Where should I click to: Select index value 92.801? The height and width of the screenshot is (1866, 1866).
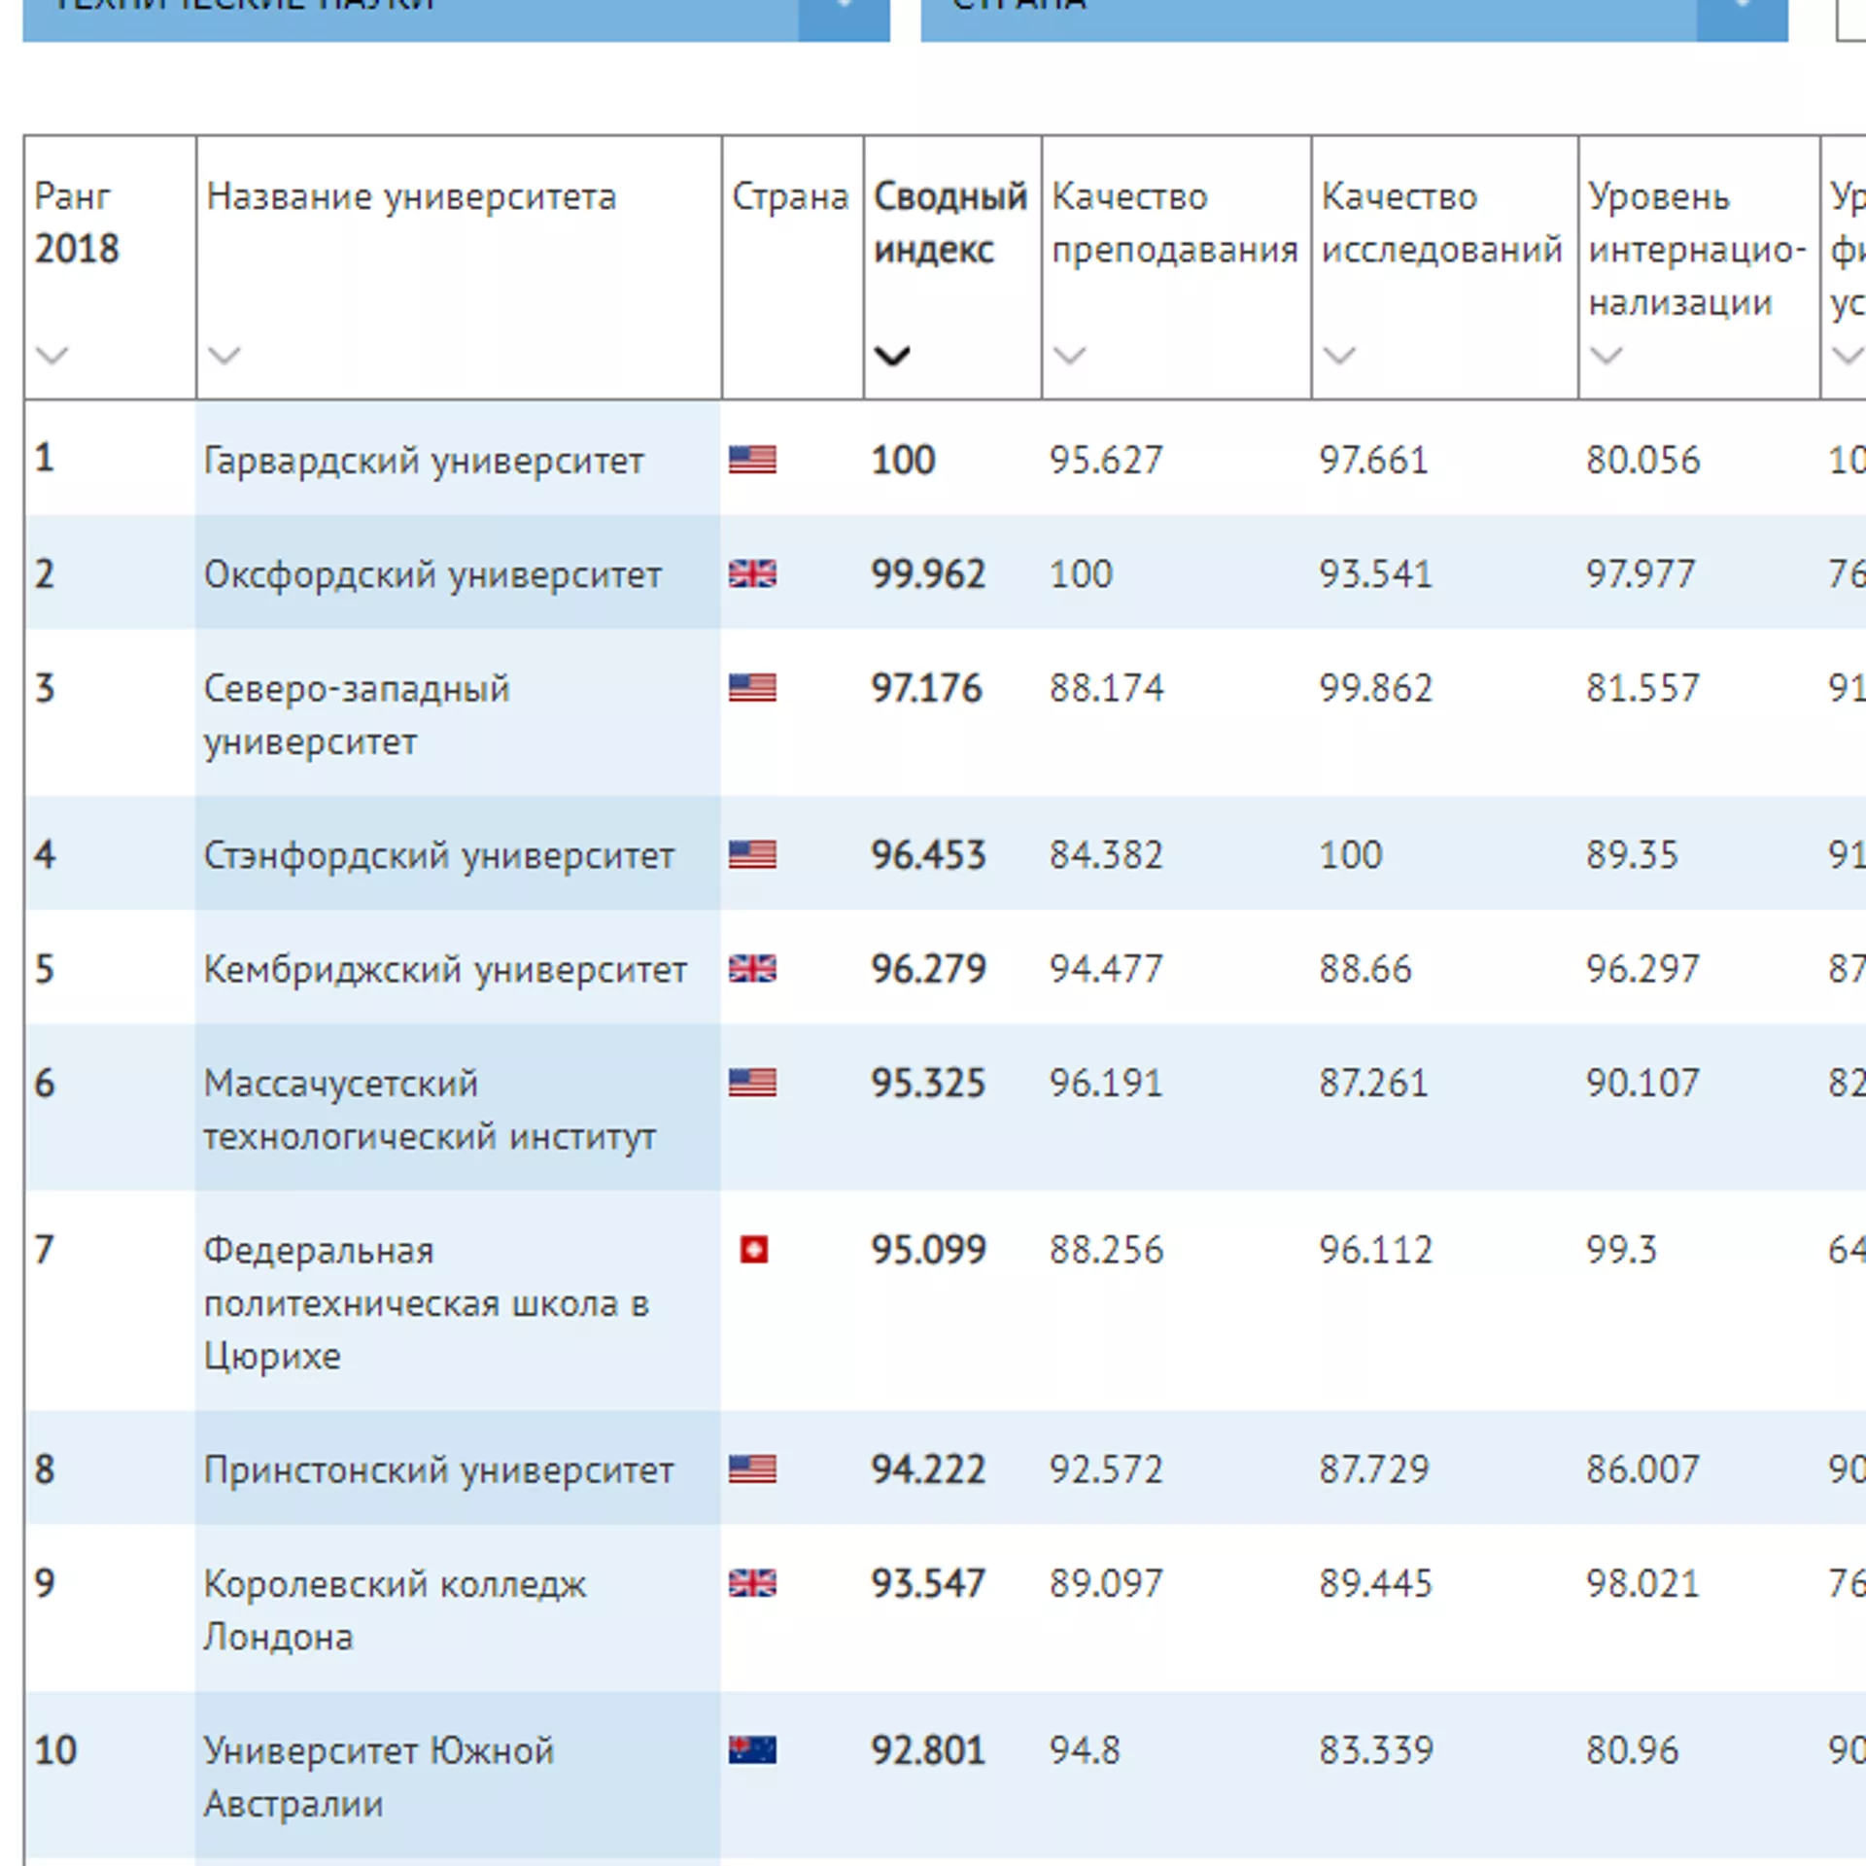[928, 1749]
